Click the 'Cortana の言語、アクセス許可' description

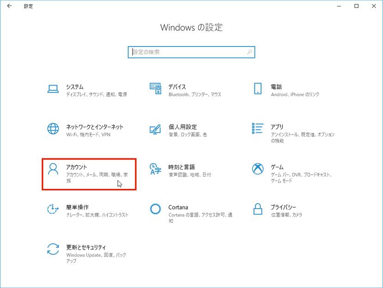pos(200,218)
